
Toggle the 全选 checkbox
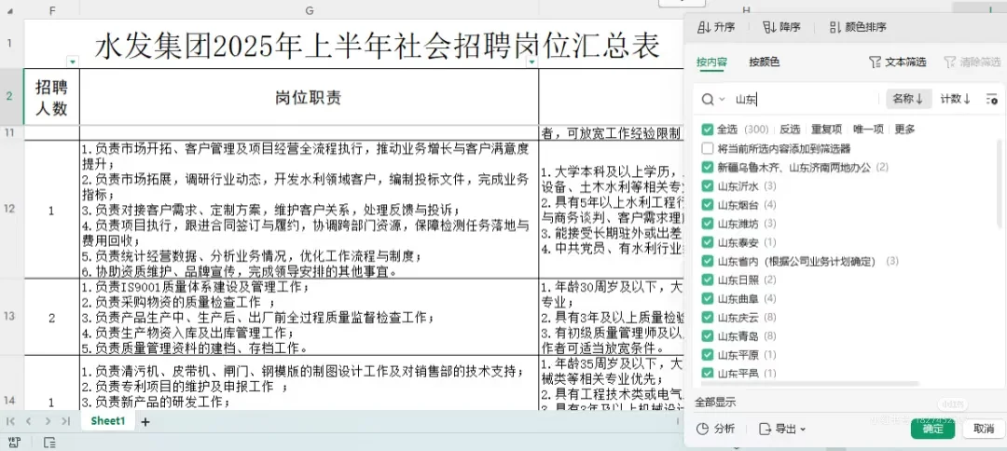coord(707,129)
